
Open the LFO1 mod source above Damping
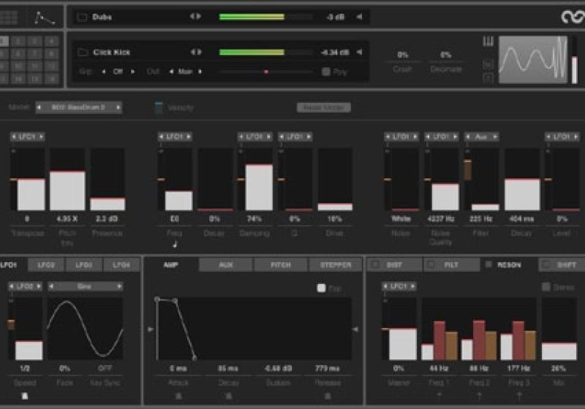tap(254, 137)
